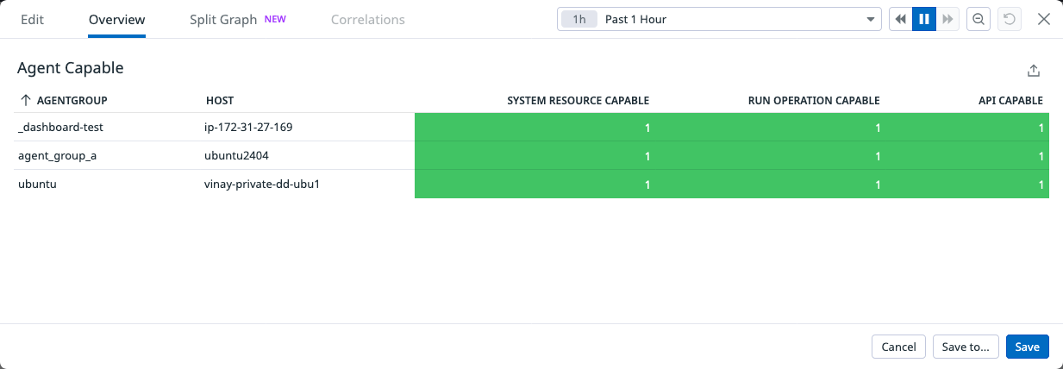Rewind the time frame backward
The height and width of the screenshot is (369, 1063).
coord(901,19)
